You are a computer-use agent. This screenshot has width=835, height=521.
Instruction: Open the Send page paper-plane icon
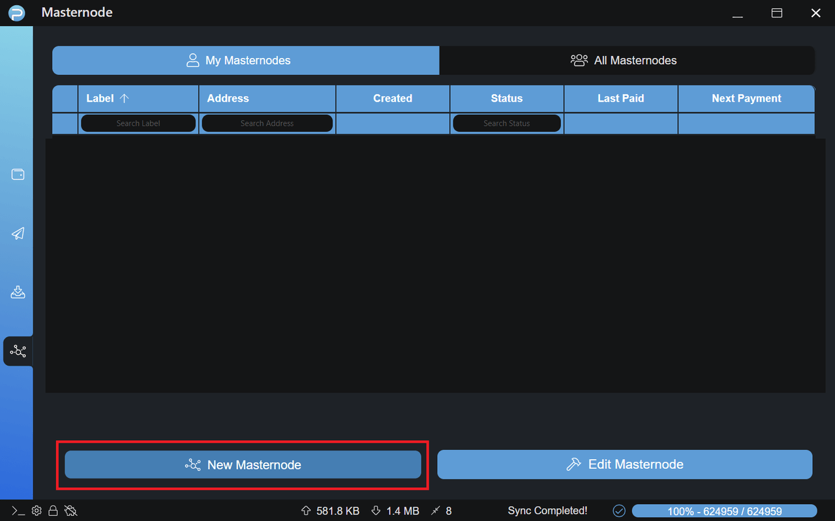[18, 233]
